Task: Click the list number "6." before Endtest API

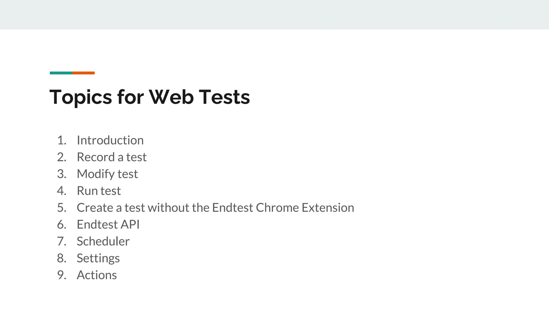Action: [62, 225]
